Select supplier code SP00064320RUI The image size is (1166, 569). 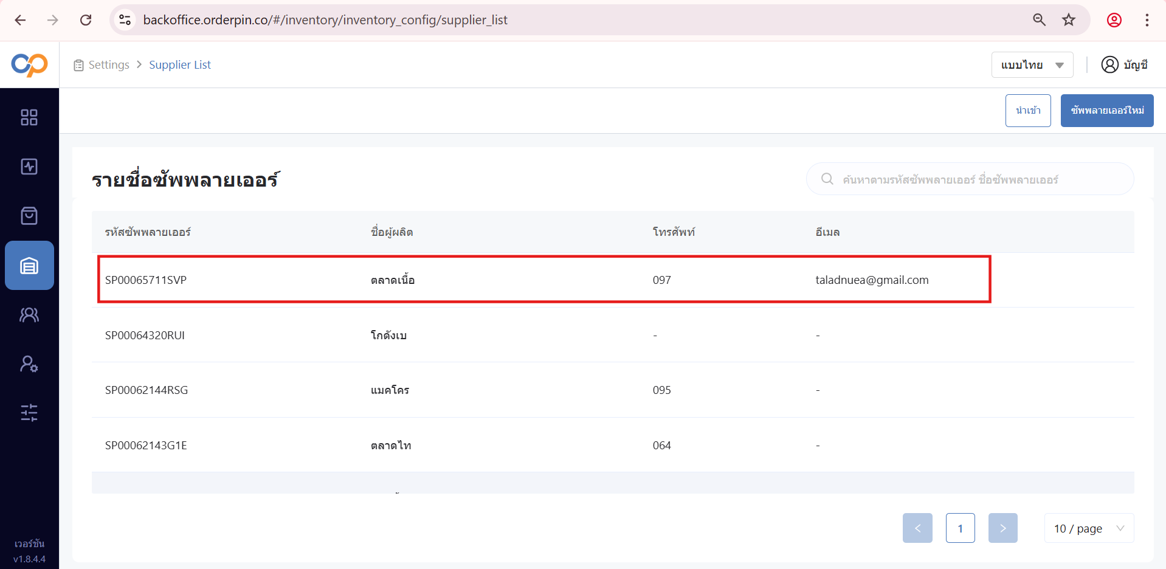click(145, 336)
